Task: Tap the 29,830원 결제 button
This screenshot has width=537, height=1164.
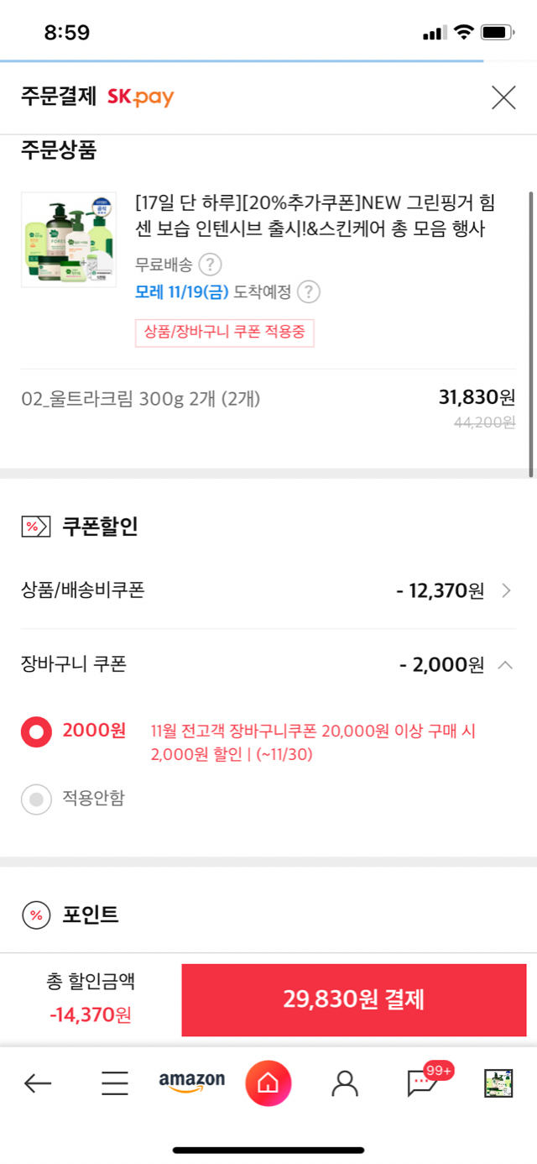Action: tap(354, 999)
